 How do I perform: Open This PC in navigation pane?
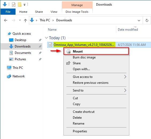pos(18,68)
